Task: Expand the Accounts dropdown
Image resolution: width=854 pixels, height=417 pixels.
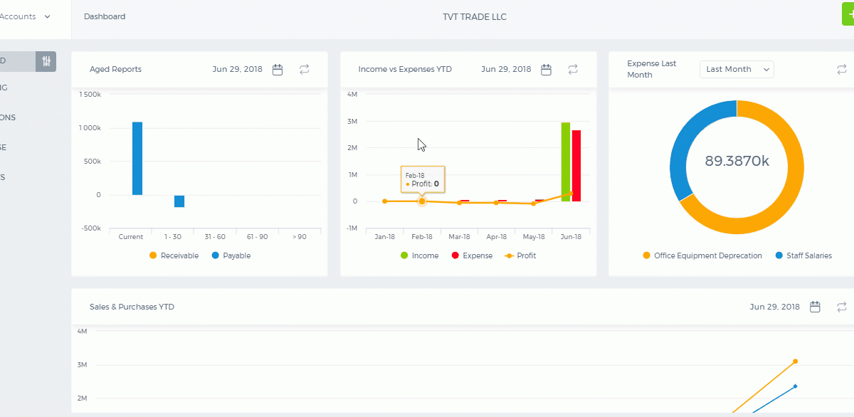Action: [25, 16]
